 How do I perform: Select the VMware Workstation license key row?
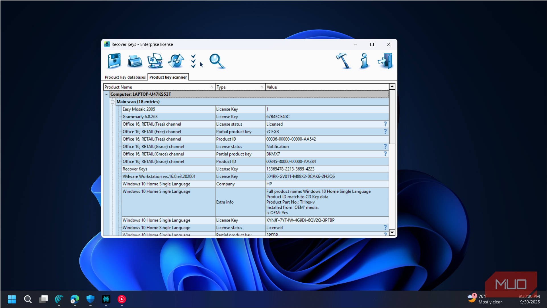click(x=255, y=176)
